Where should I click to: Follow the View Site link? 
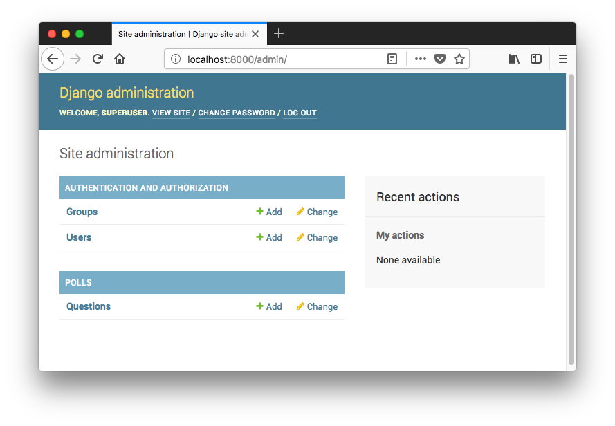(171, 113)
